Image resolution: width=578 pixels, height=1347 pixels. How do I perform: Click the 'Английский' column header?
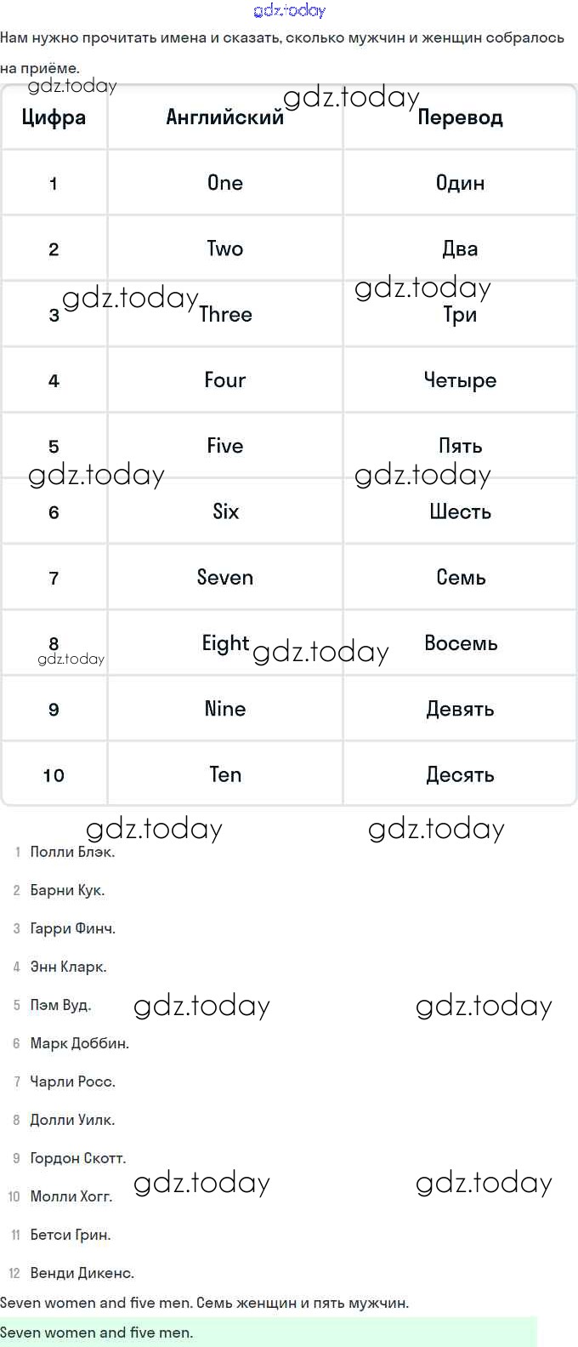tap(224, 117)
